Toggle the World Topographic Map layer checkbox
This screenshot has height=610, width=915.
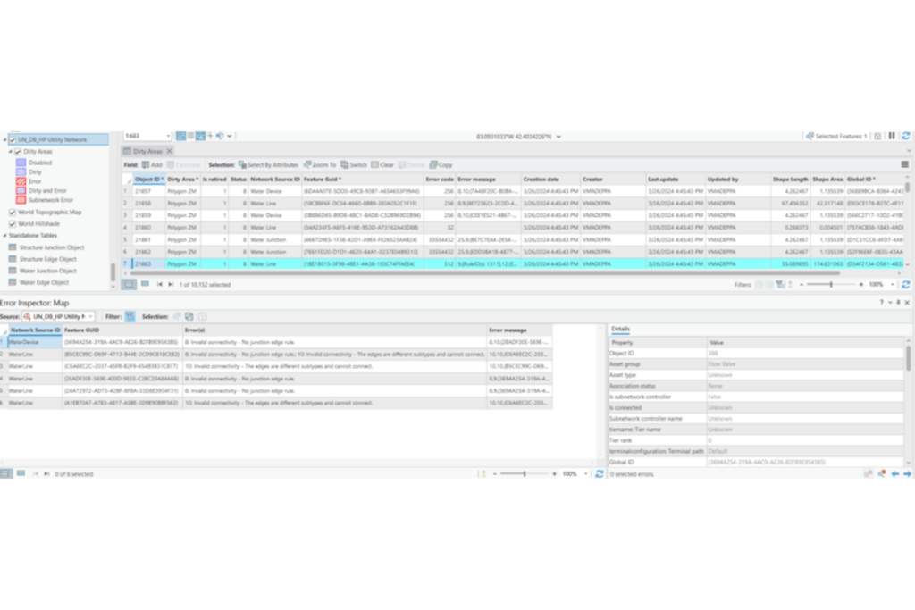(x=12, y=213)
